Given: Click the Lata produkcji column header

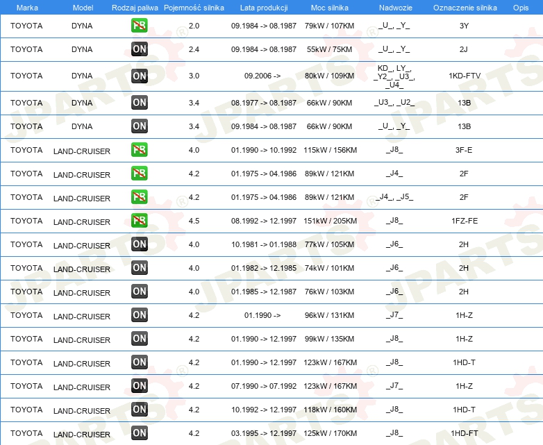Looking at the screenshot, I should pos(264,8).
